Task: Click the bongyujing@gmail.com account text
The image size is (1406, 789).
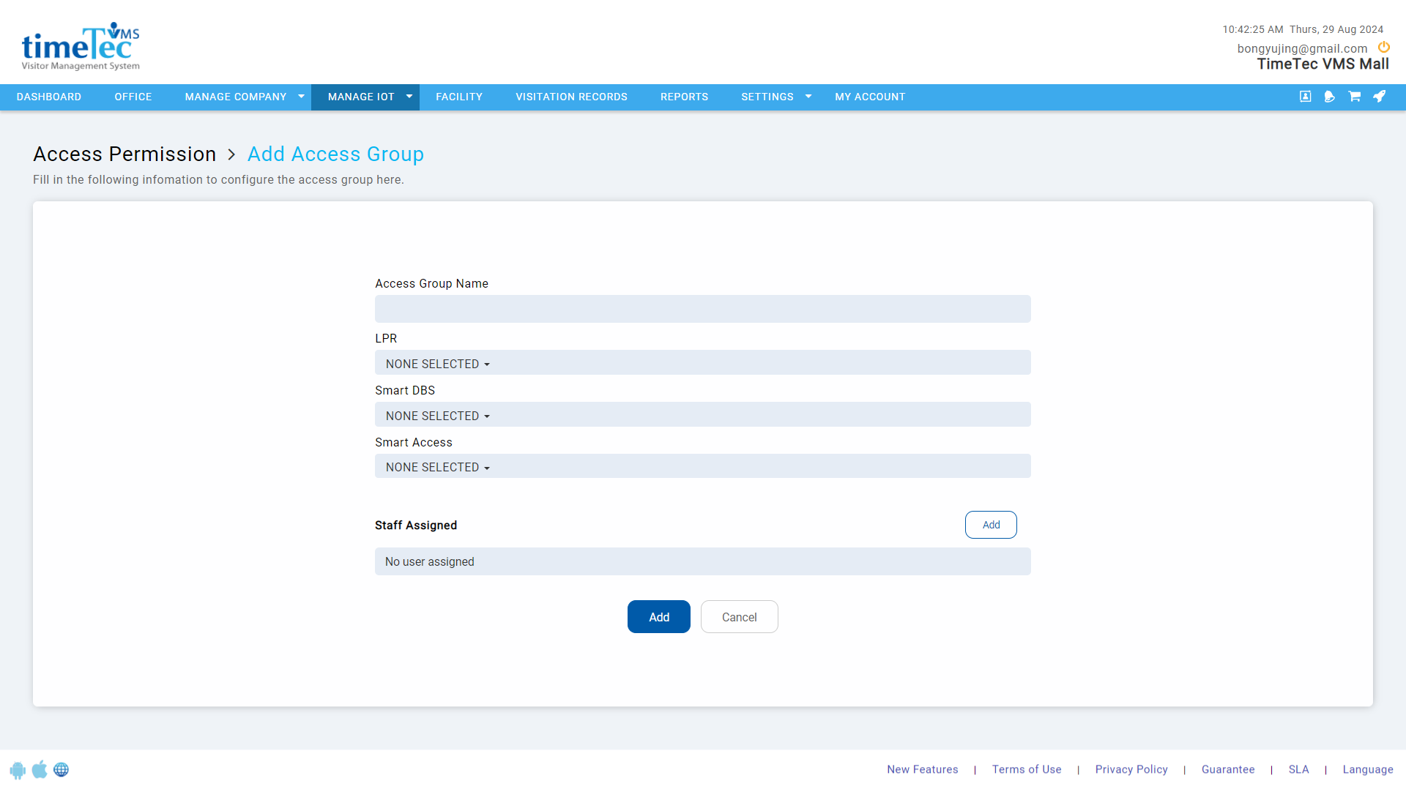Action: pos(1303,48)
